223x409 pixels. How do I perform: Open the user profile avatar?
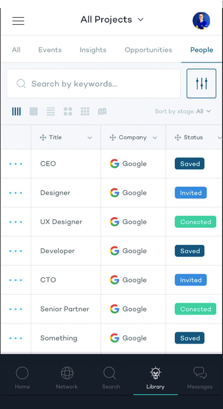click(201, 21)
